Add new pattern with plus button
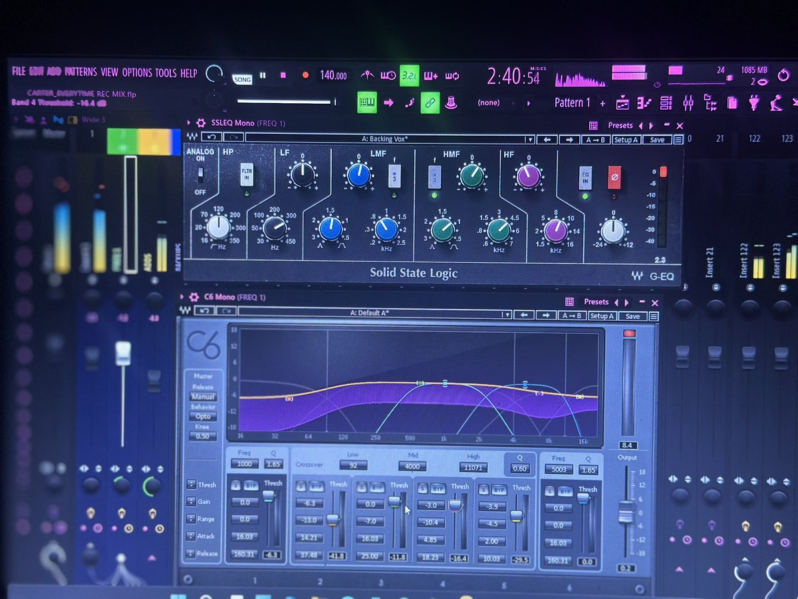The image size is (798, 599). [602, 103]
